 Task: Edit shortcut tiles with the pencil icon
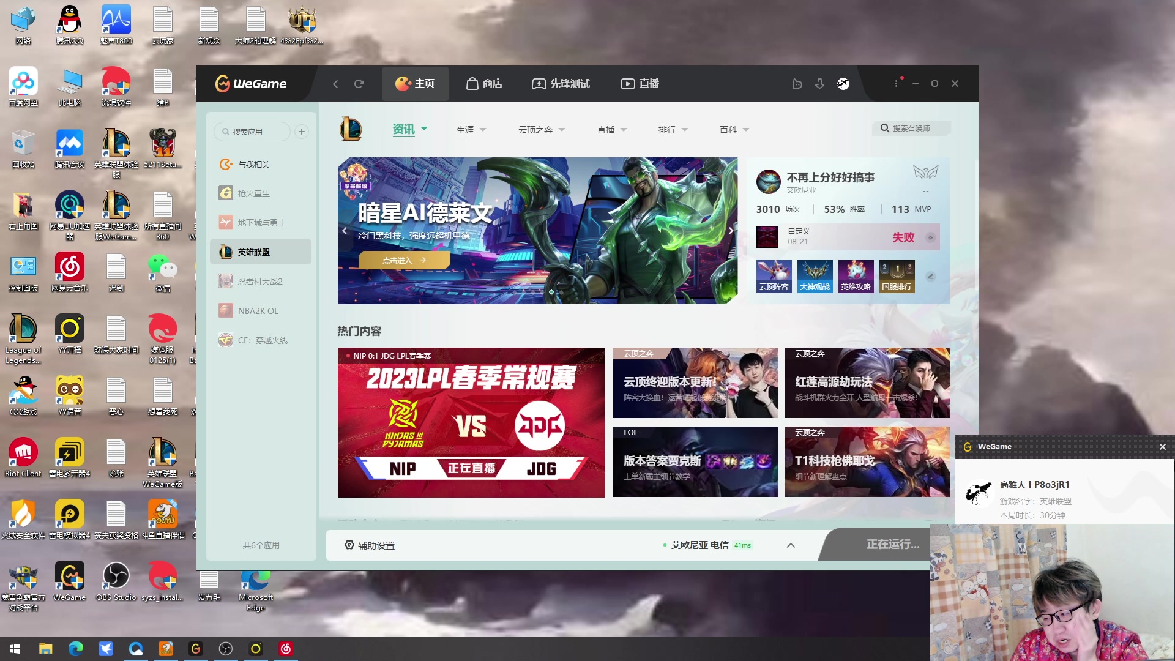click(x=930, y=276)
